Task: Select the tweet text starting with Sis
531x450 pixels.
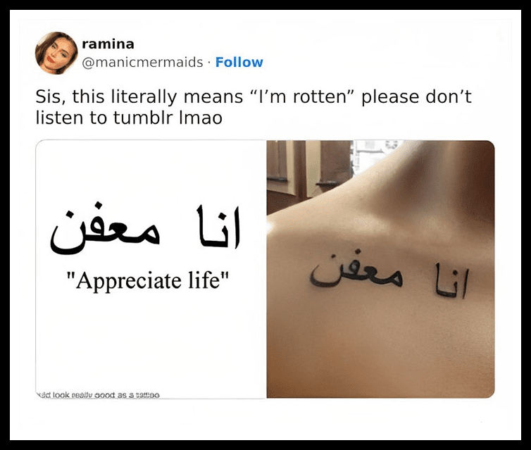Action: pyautogui.click(x=254, y=107)
